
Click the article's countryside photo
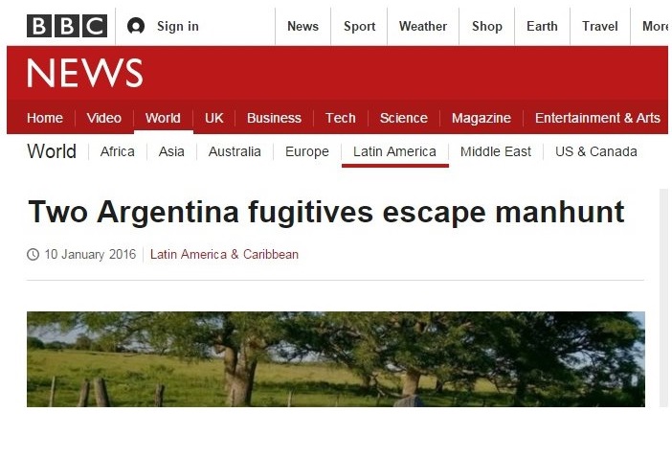pos(336,359)
